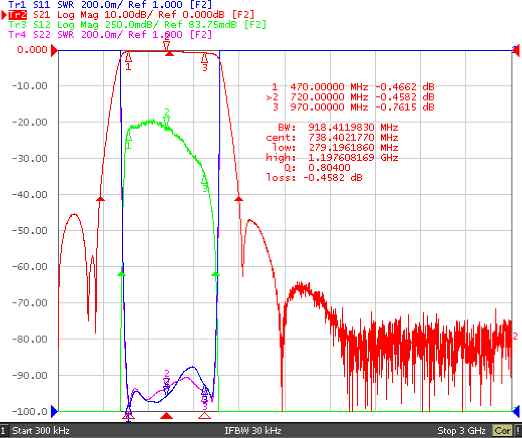Click the red reference level arrow at 0.000
This screenshot has height=438, width=522.
54,51
